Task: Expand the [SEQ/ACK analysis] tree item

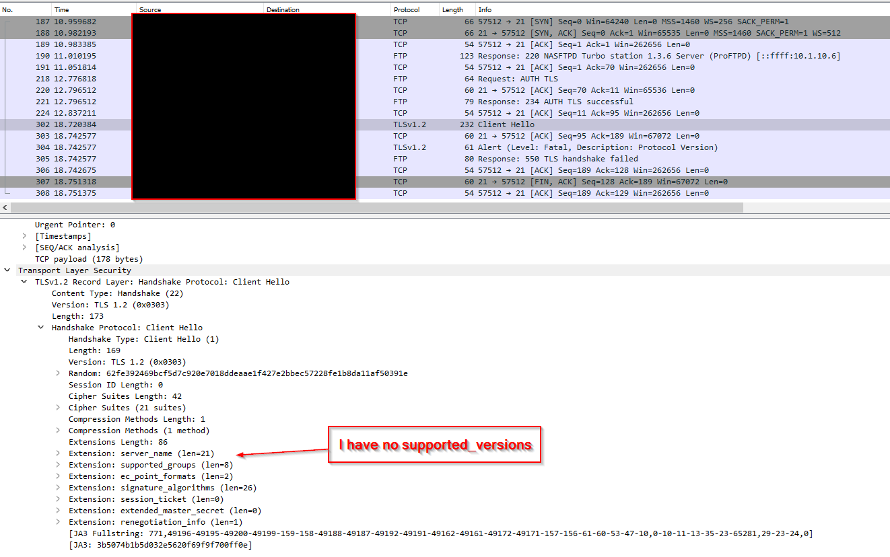Action: pyautogui.click(x=24, y=247)
